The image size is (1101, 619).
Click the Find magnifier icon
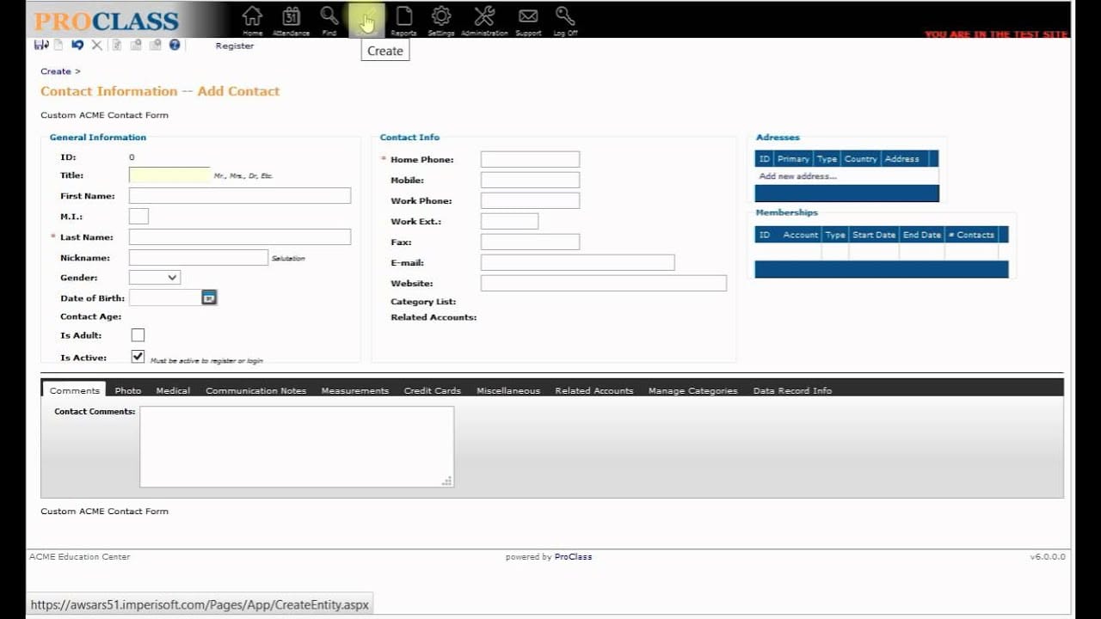coord(329,19)
